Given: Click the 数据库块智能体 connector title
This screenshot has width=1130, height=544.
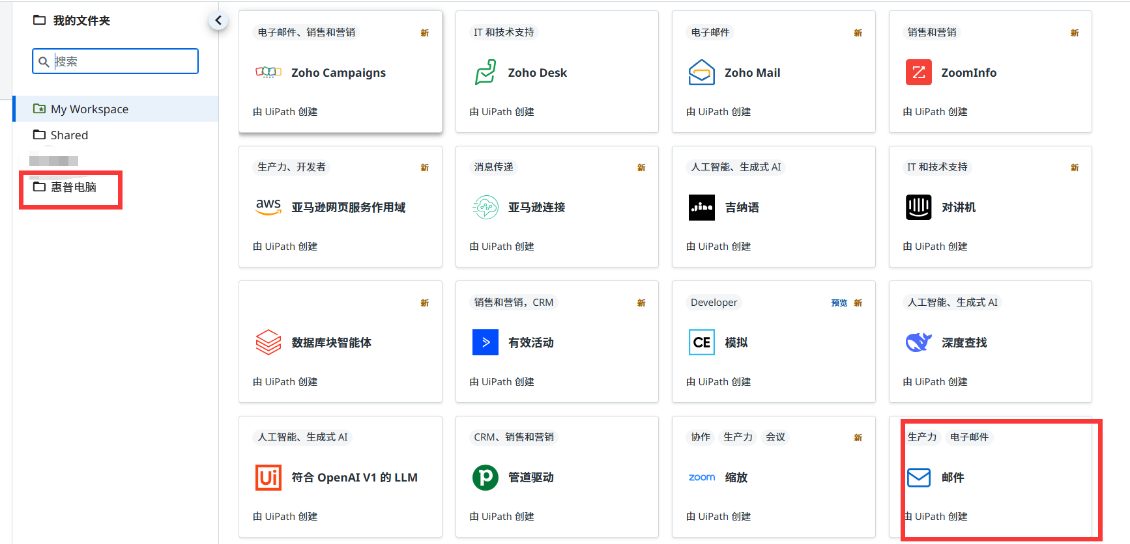Looking at the screenshot, I should coord(332,343).
